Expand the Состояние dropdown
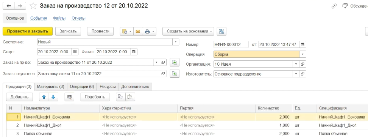This screenshot has width=368, height=137. coord(176,42)
